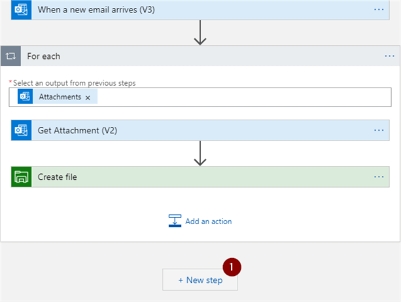This screenshot has height=302, width=401.
Task: Expand the Create file action card
Action: 196,176
